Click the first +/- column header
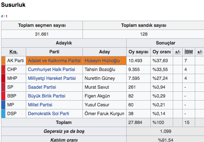 178,52
